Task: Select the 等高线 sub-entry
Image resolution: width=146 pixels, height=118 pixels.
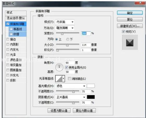Action: (18, 29)
